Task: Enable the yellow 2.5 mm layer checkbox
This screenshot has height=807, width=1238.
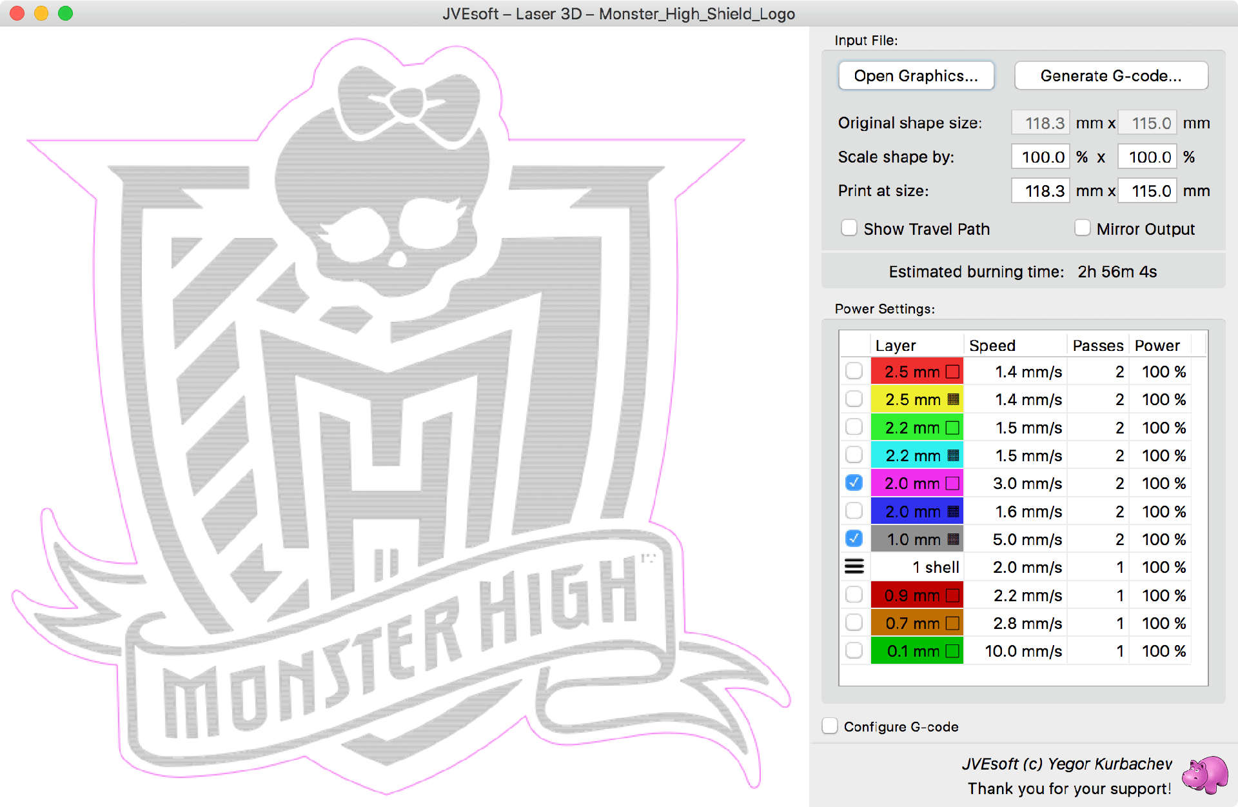Action: point(854,399)
